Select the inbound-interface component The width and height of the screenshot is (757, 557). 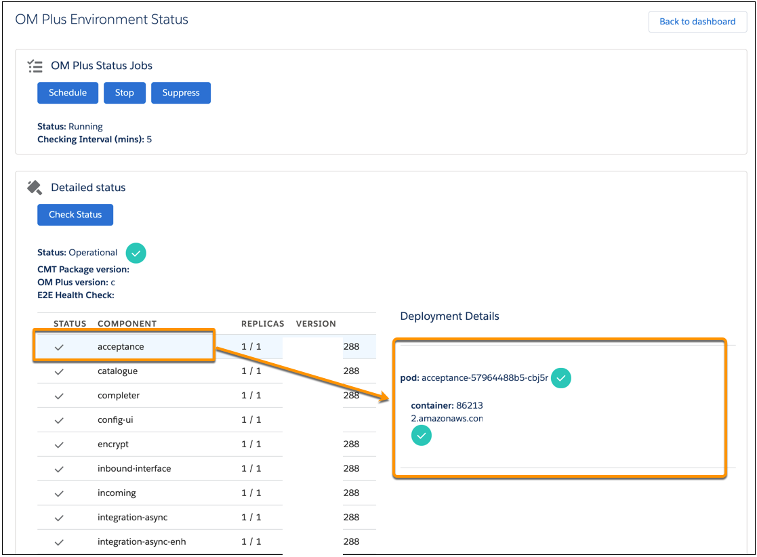point(134,469)
